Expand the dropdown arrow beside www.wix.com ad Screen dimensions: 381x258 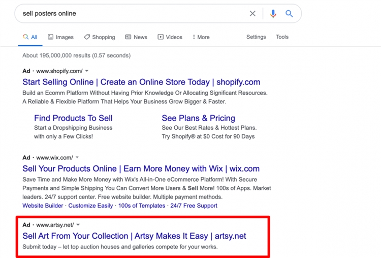click(x=77, y=158)
